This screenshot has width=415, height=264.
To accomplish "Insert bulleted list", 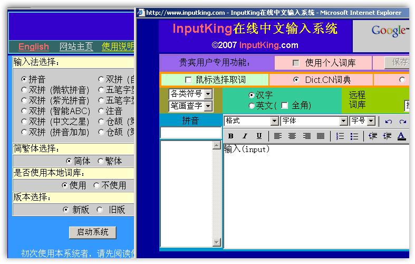I will [354, 136].
